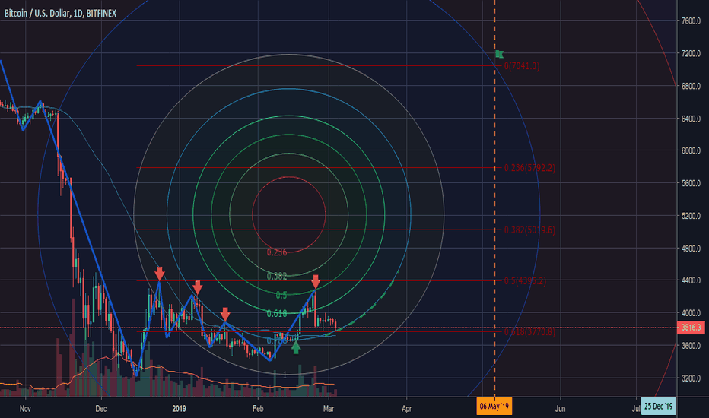Click the 4400.0 price axis label
The height and width of the screenshot is (418, 709).
691,280
